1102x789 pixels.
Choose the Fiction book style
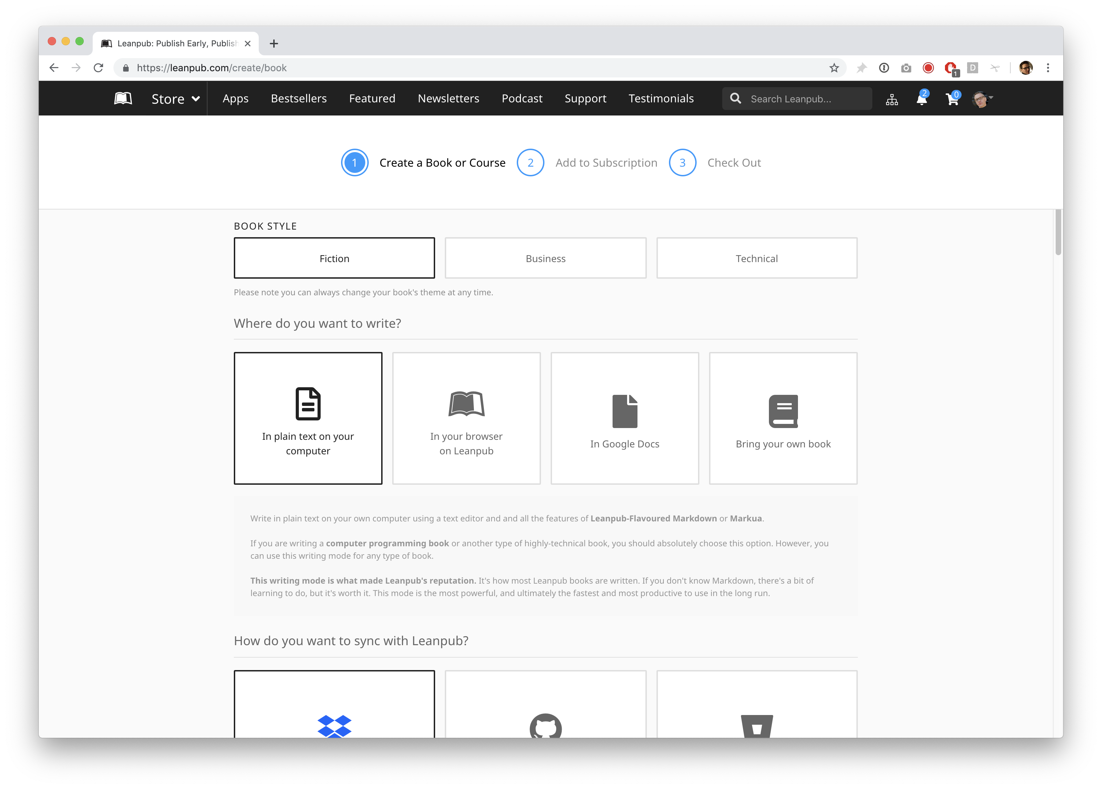(334, 258)
